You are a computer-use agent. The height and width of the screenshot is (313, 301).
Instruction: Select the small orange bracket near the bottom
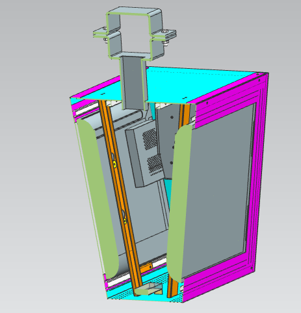tap(146, 268)
